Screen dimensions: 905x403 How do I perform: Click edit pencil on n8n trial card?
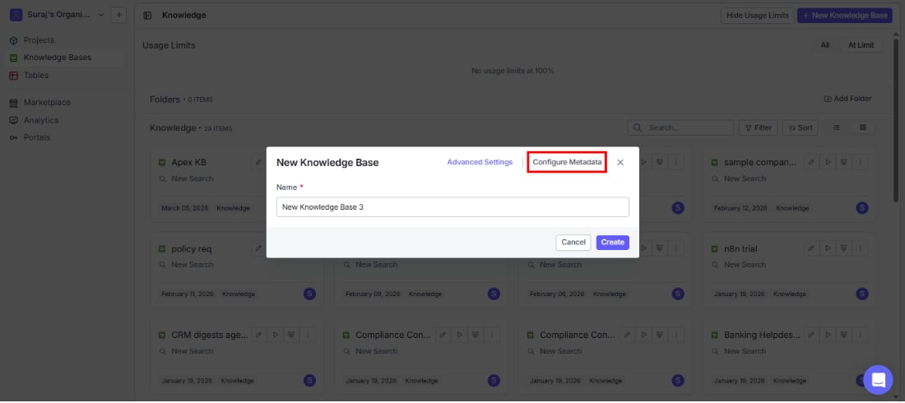811,249
